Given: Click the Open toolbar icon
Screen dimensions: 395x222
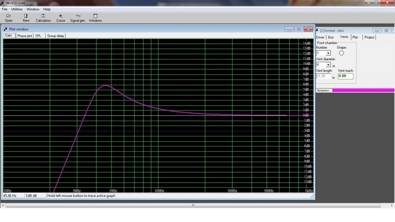Looking at the screenshot, I should 8,18.
